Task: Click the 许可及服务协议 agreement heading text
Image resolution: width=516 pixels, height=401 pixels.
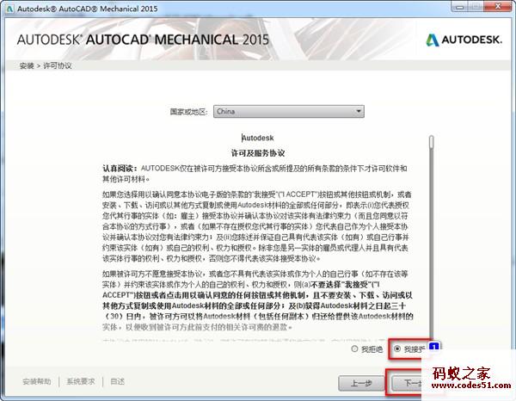Action: (258, 153)
